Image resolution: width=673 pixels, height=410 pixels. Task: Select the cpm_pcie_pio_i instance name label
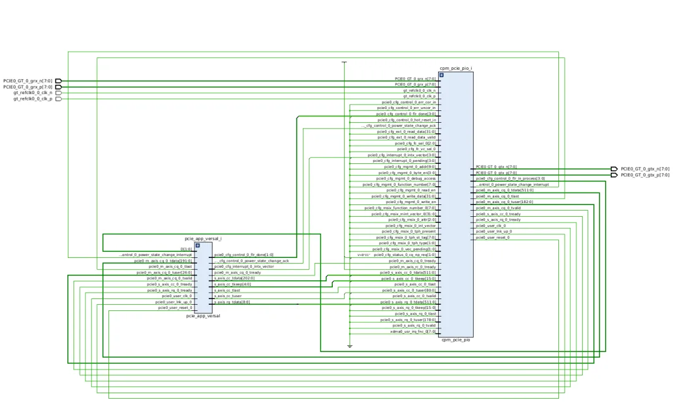[x=456, y=68]
